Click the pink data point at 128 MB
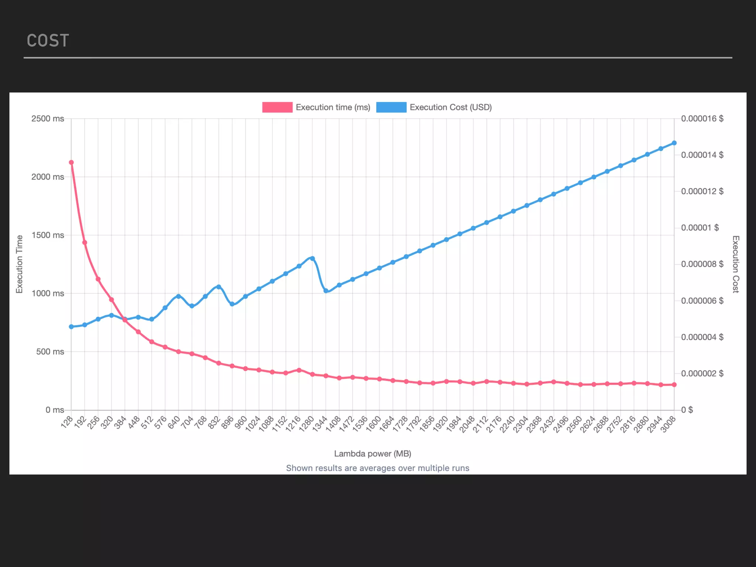The width and height of the screenshot is (756, 567). 71,162
